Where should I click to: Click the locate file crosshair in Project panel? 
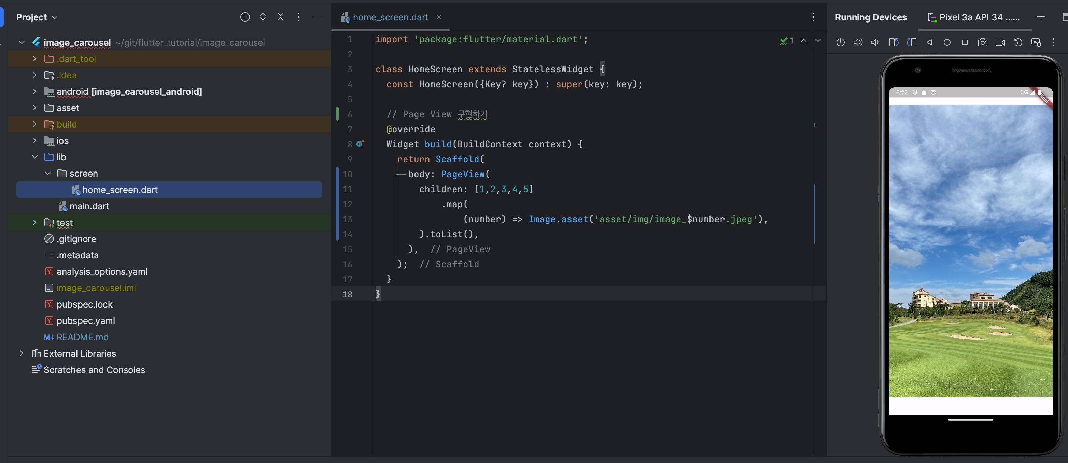click(245, 17)
